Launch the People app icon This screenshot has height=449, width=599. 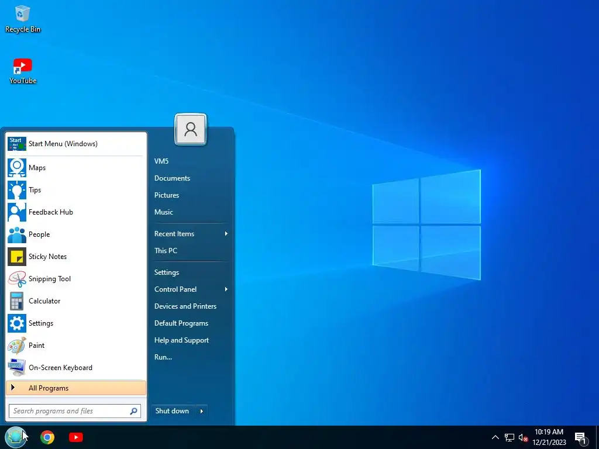17,234
